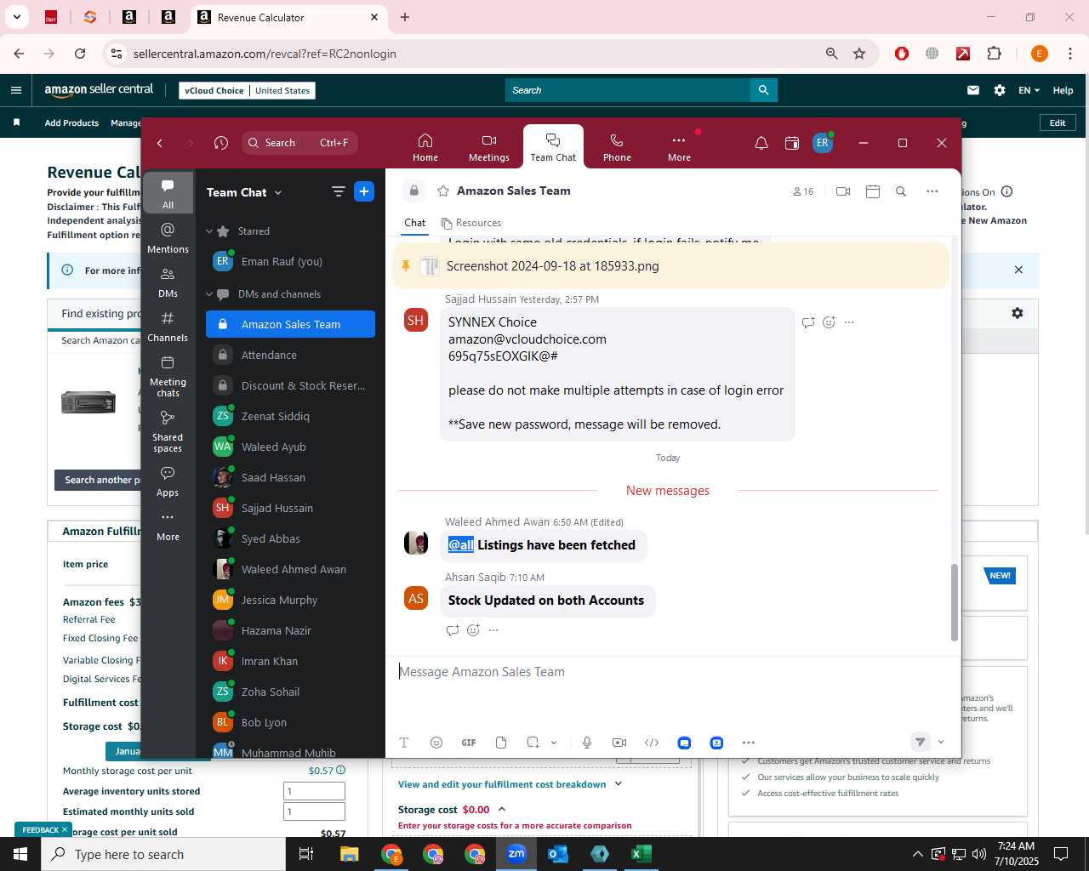Open Zoom notifications bell
Viewport: 1089px width, 871px height.
pyautogui.click(x=761, y=143)
